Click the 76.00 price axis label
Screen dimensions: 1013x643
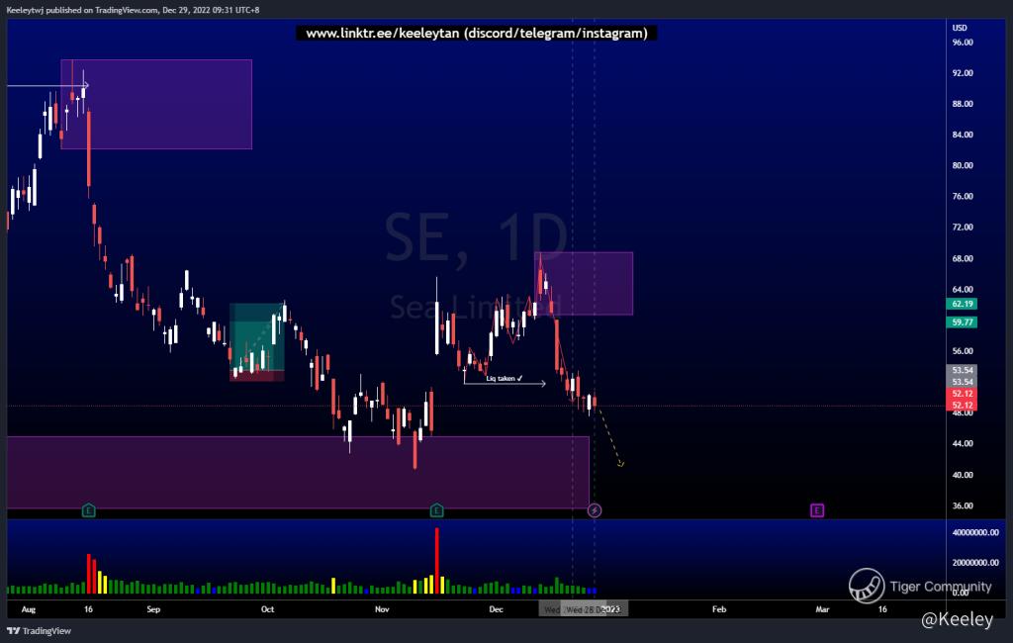pyautogui.click(x=962, y=197)
